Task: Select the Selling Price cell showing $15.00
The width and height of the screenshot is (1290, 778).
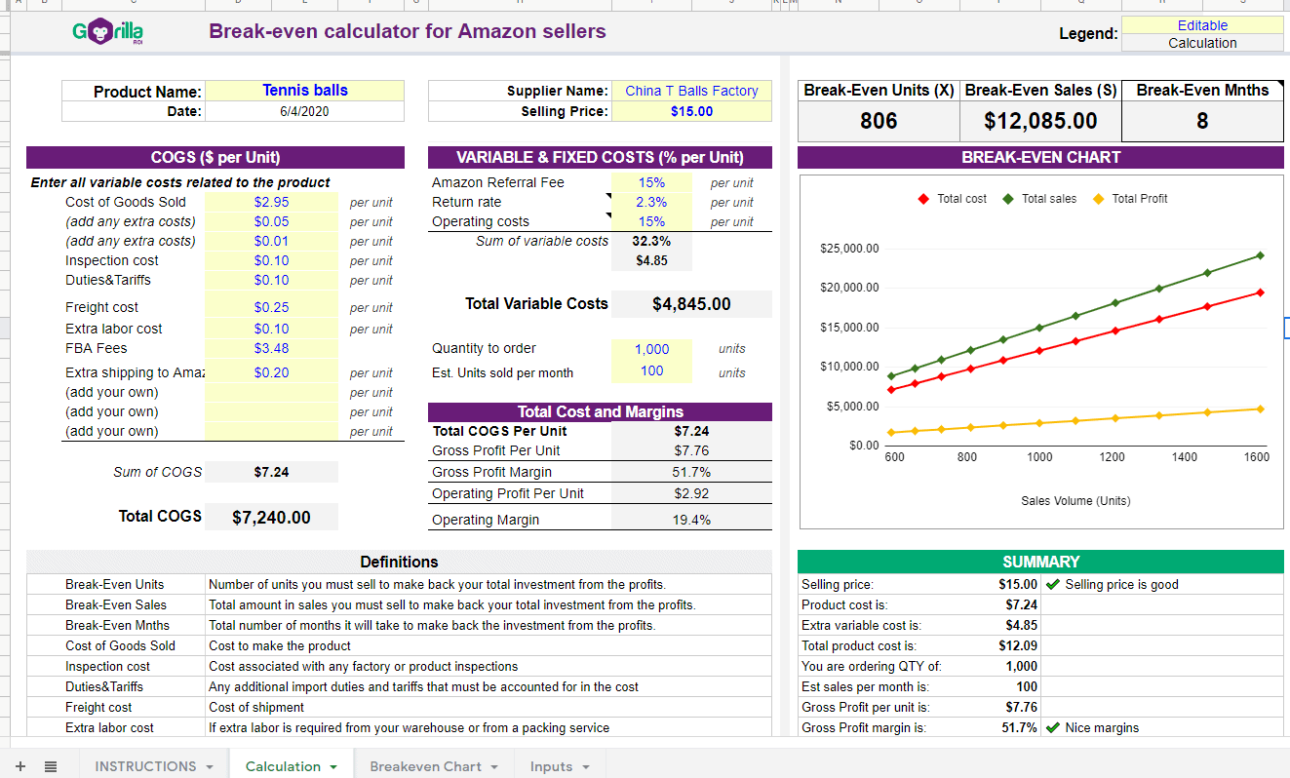Action: [692, 110]
